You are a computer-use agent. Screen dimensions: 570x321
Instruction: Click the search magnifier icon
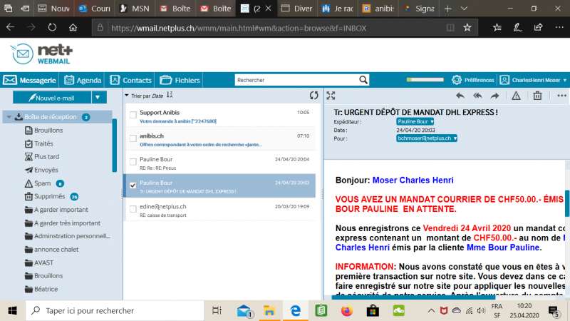click(363, 80)
